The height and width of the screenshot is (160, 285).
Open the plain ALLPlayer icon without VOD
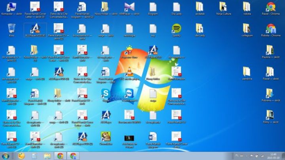[106, 117]
